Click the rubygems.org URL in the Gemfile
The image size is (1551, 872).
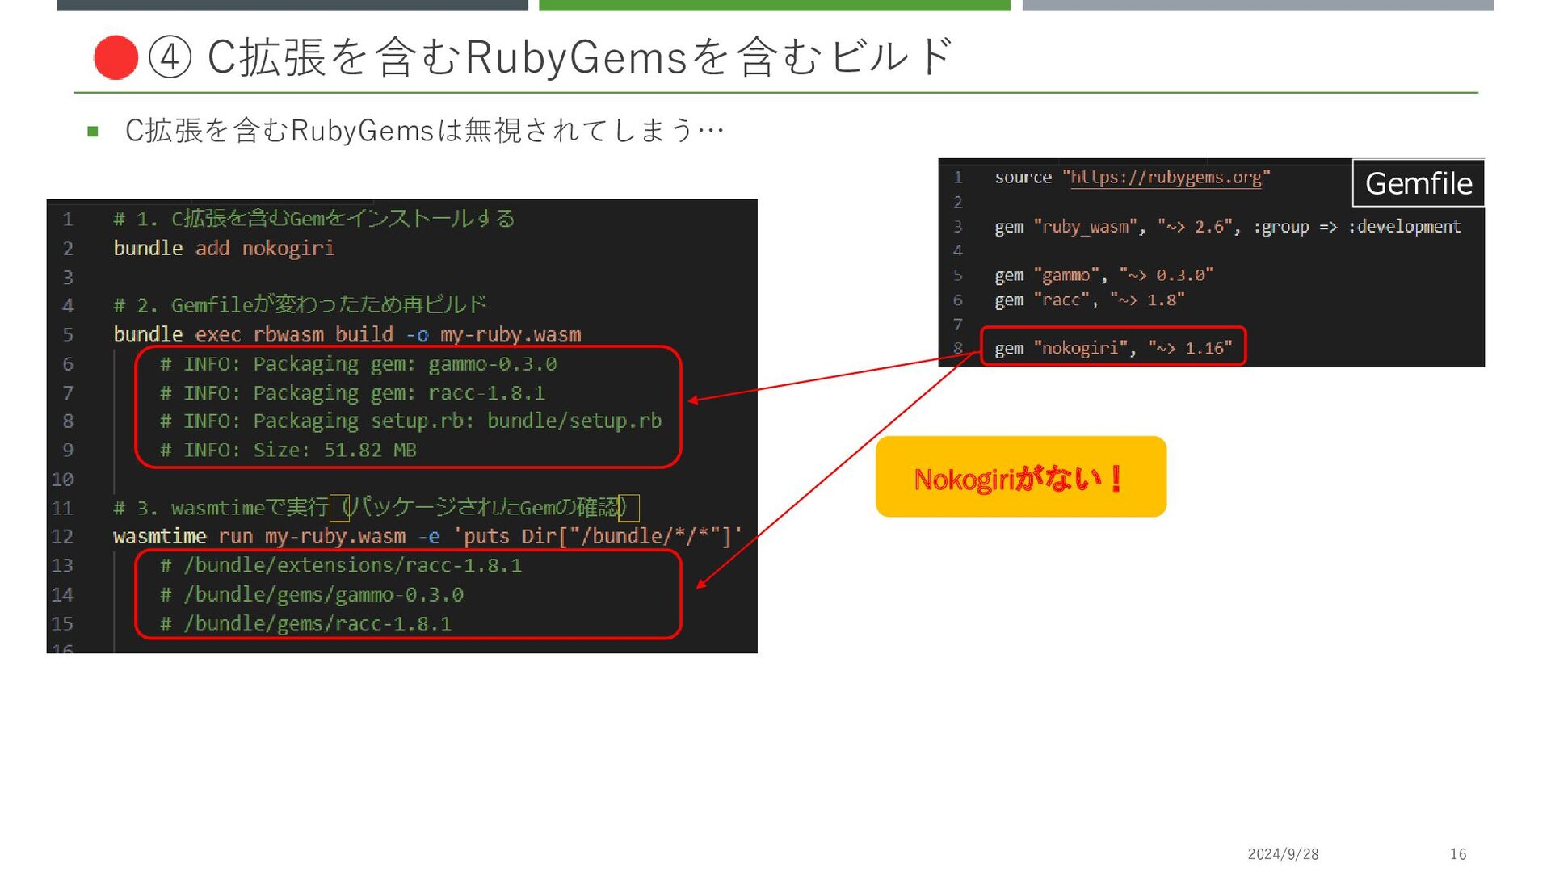1166,178
